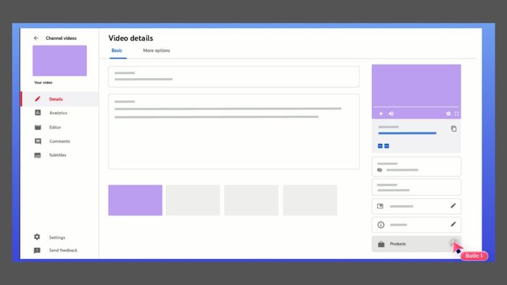507x285 pixels.
Task: Switch to the More options tab
Action: (x=156, y=51)
